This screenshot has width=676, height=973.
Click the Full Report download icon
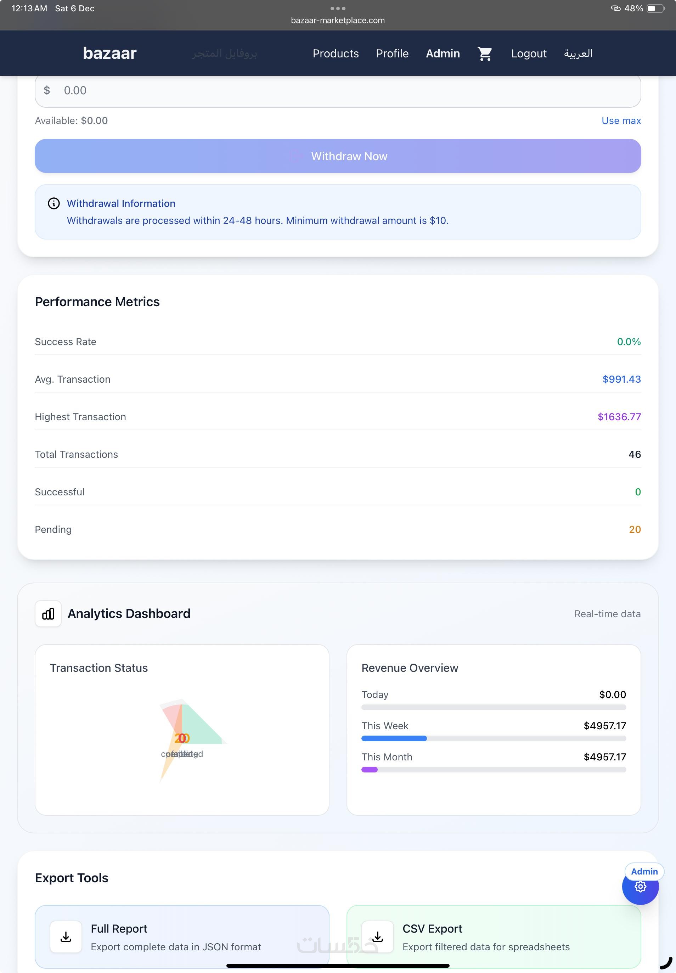click(x=66, y=937)
